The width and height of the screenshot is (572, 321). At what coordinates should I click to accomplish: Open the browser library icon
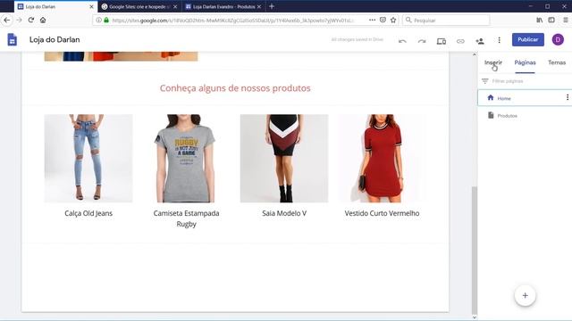(x=540, y=20)
